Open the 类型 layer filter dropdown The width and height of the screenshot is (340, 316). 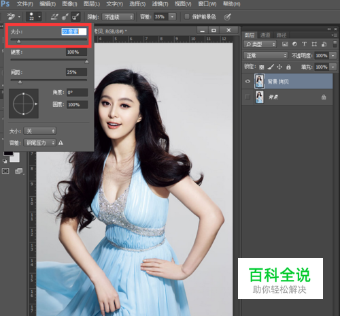[260, 44]
